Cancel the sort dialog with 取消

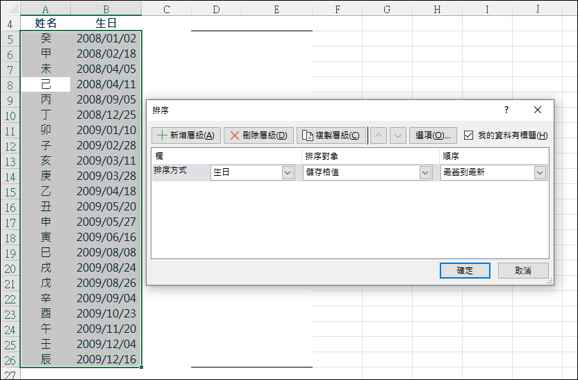(x=523, y=270)
